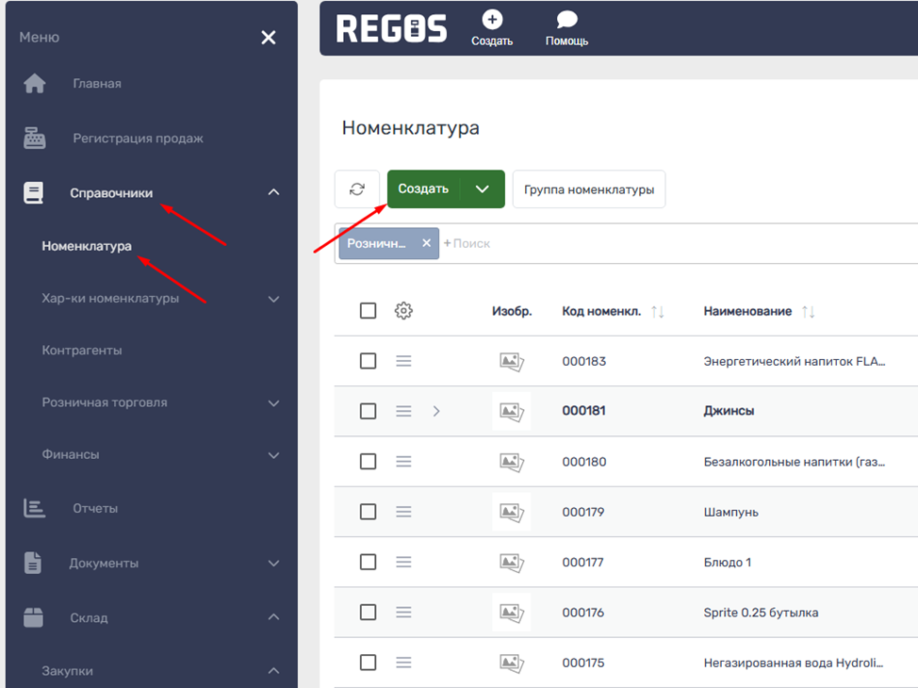Go to Регистрация продаж menu item
This screenshot has width=918, height=688.
click(138, 139)
